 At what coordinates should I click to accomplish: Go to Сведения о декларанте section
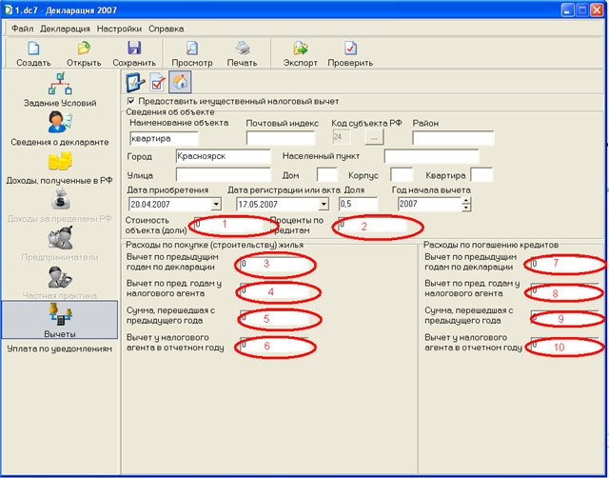tap(60, 129)
